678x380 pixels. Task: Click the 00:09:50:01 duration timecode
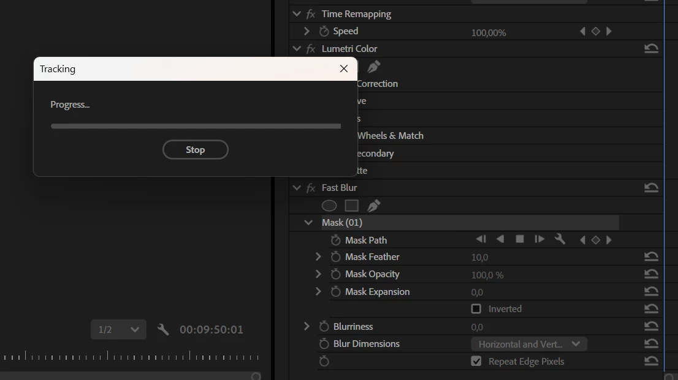click(x=211, y=329)
